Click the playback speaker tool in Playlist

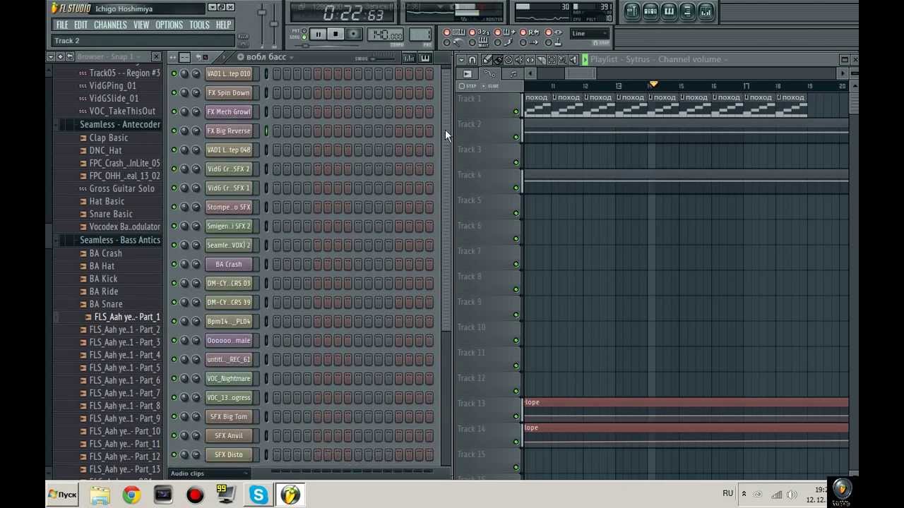pyautogui.click(x=573, y=59)
